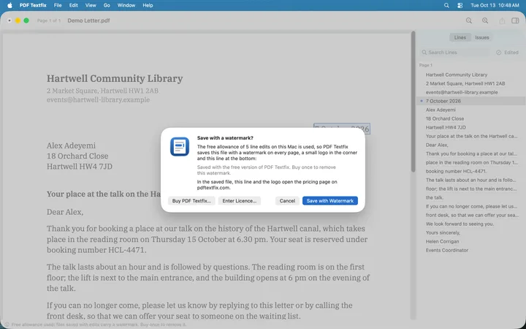526x329 pixels.
Task: Open the File menu
Action: pyautogui.click(x=58, y=5)
